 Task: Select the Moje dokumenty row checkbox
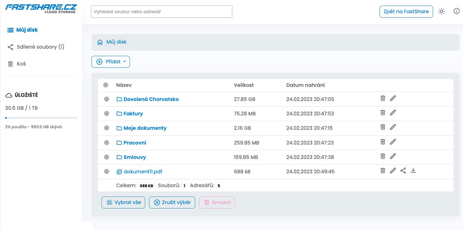click(x=106, y=128)
